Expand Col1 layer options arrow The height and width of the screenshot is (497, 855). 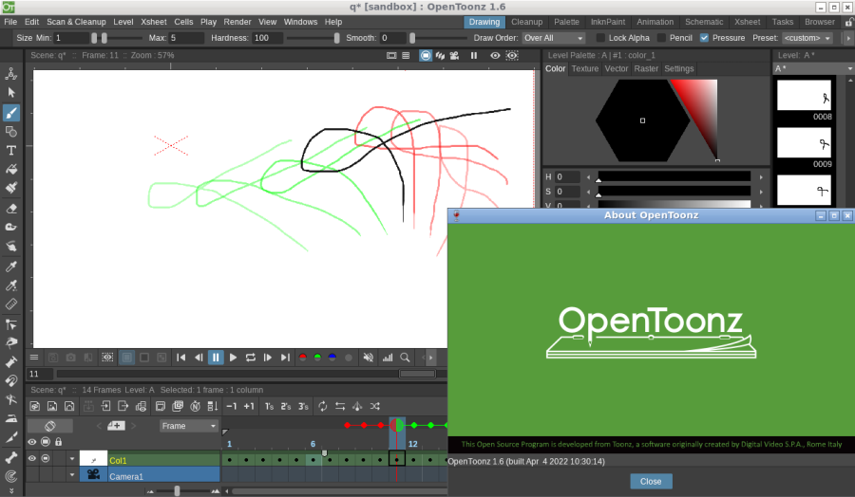(72, 459)
